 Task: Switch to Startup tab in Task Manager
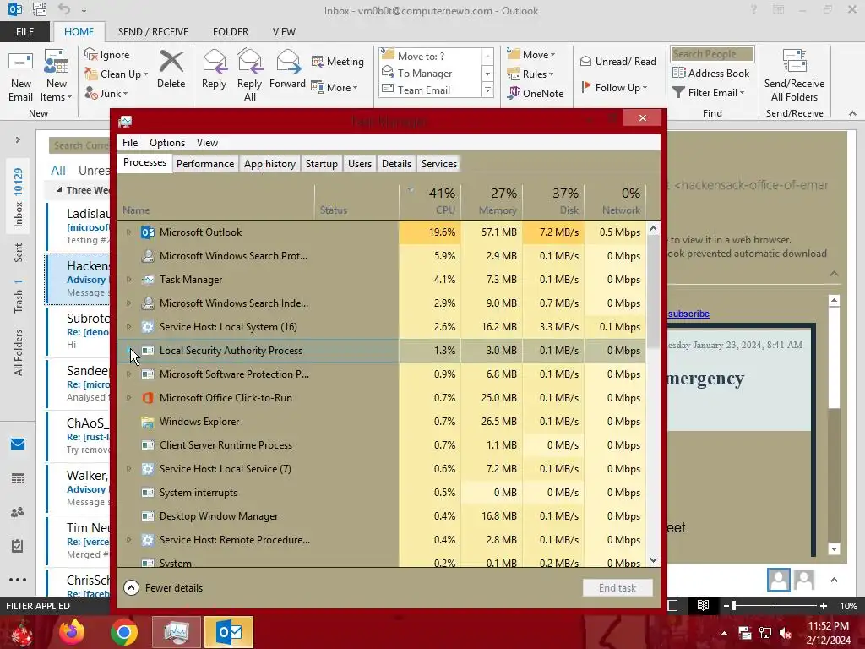click(x=322, y=164)
